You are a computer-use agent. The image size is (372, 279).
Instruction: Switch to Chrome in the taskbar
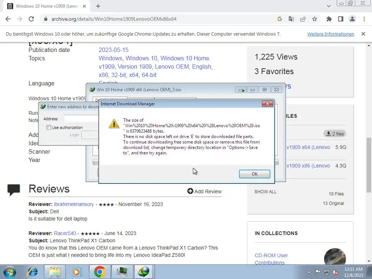100,272
